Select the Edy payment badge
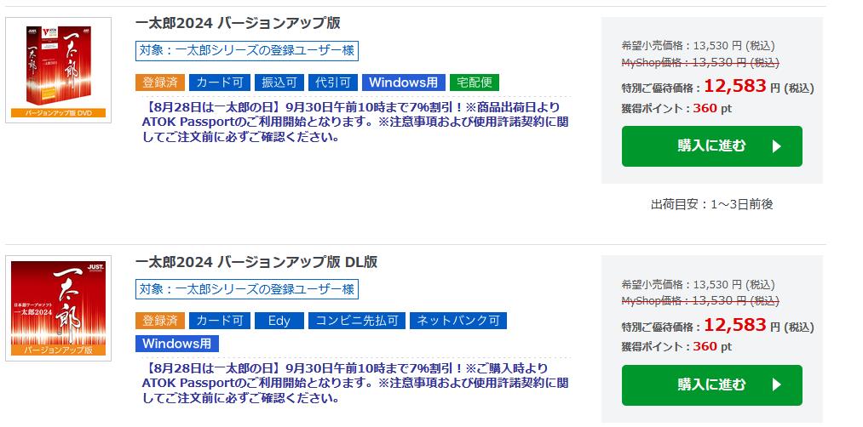 point(279,321)
